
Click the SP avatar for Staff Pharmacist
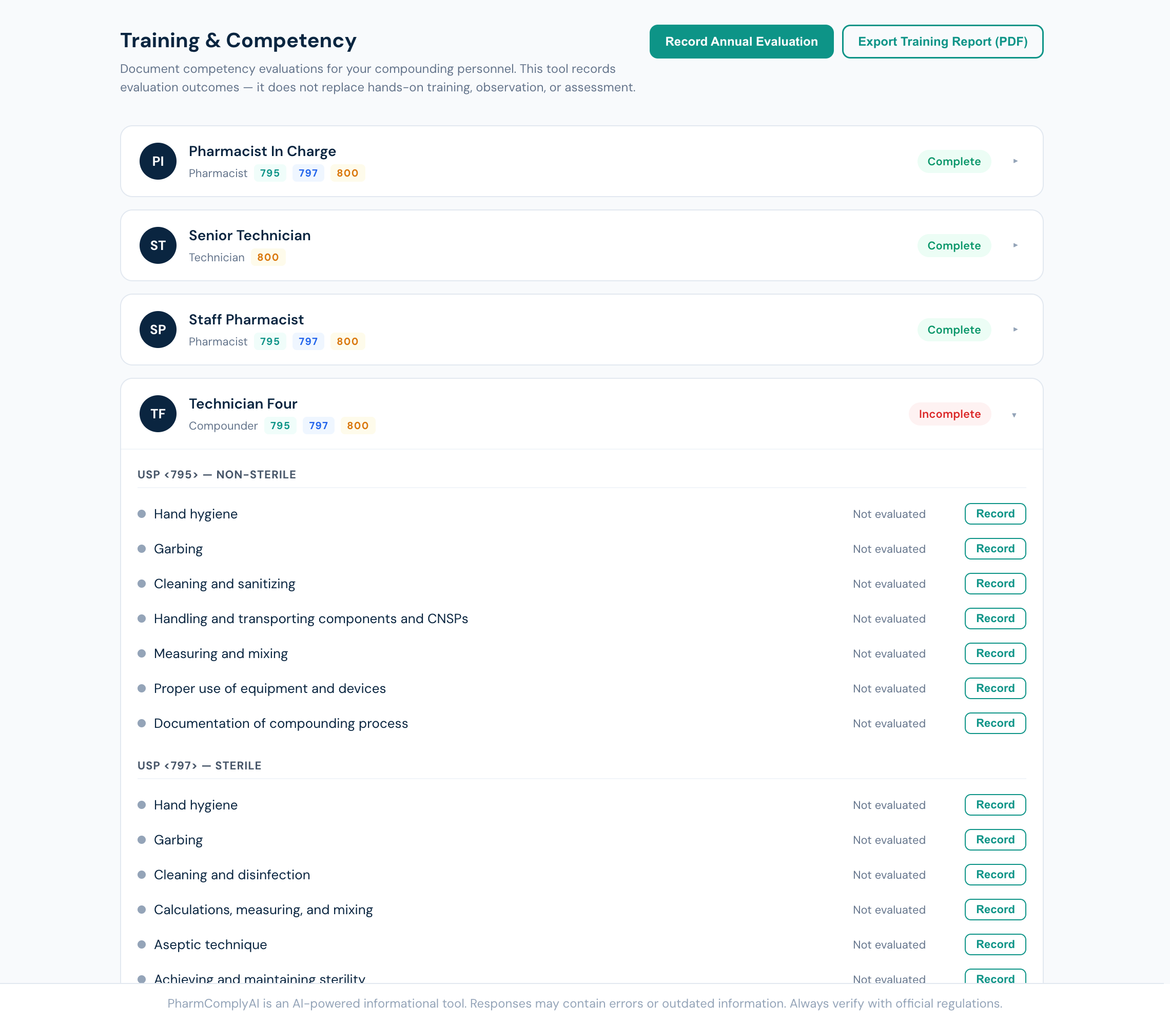(158, 330)
